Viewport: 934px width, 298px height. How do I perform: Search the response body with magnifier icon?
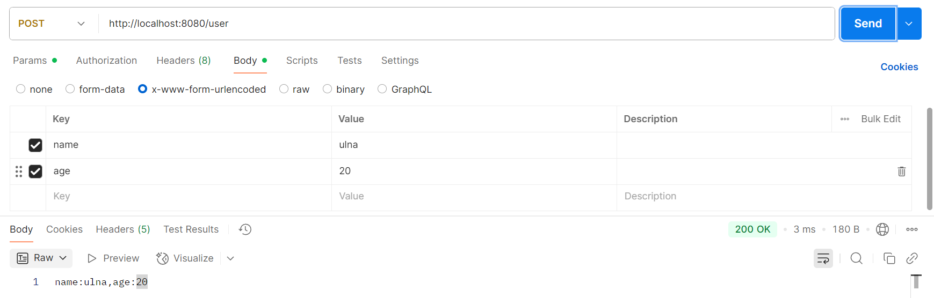(856, 258)
